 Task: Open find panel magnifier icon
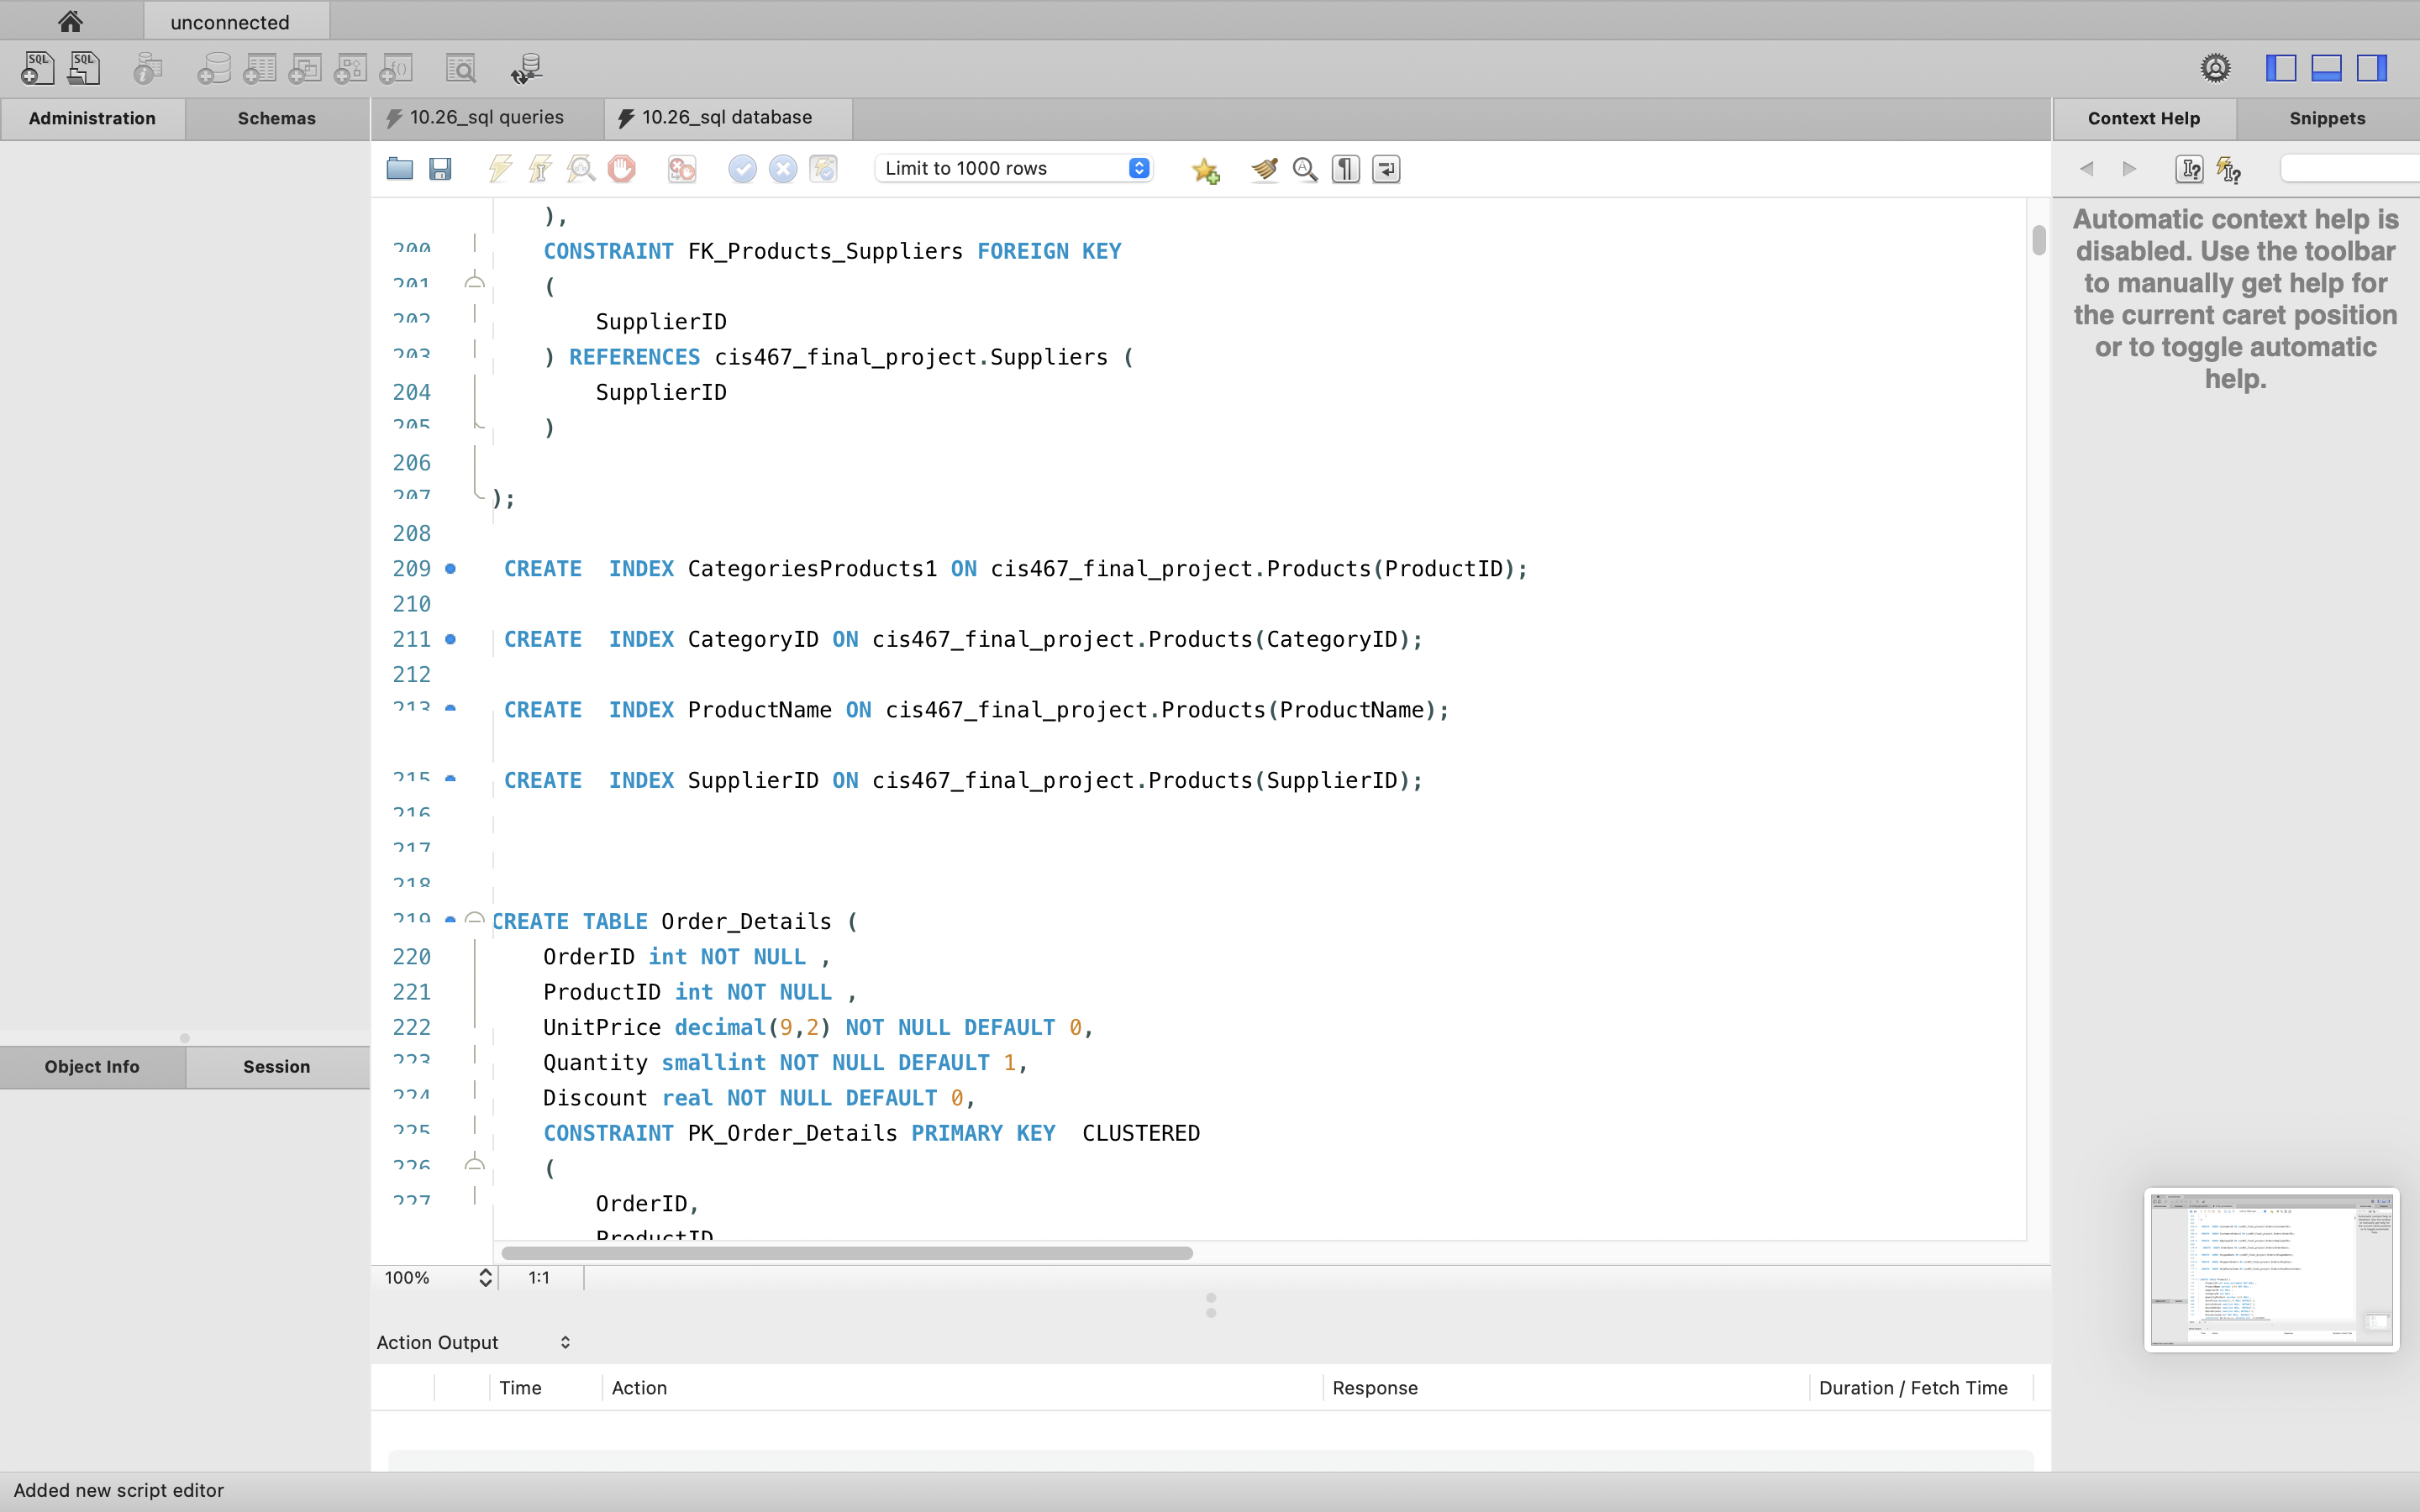[x=1305, y=169]
